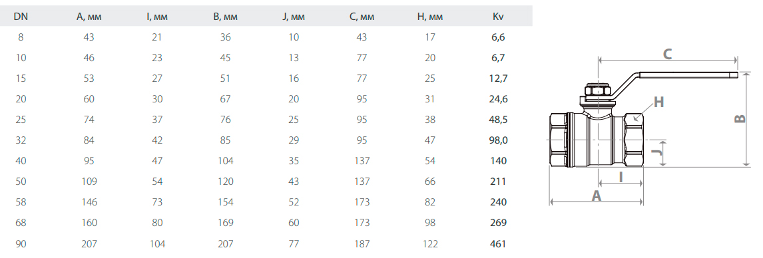This screenshot has width=763, height=258.
Task: Click the letter I dimension label on diagram
Action: pyautogui.click(x=621, y=178)
